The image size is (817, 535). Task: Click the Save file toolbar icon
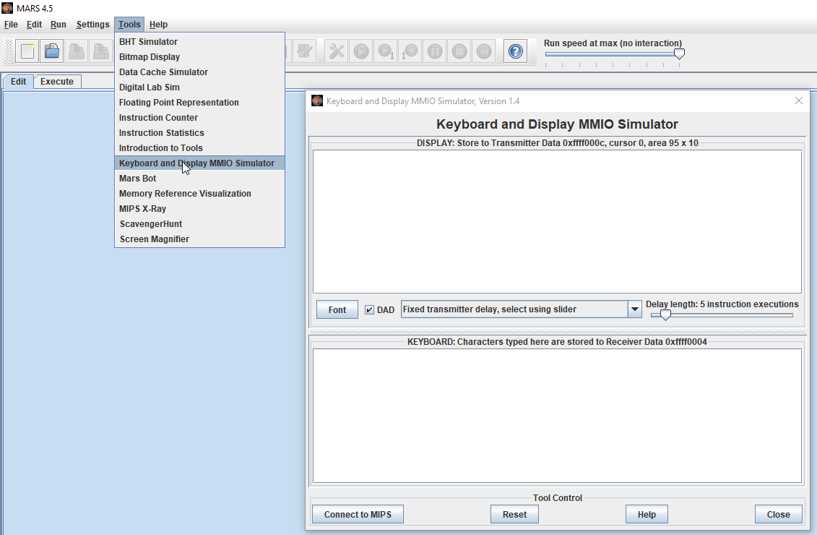[77, 51]
